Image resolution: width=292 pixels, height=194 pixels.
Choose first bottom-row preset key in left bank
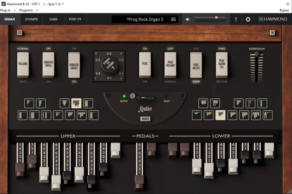click(23, 115)
